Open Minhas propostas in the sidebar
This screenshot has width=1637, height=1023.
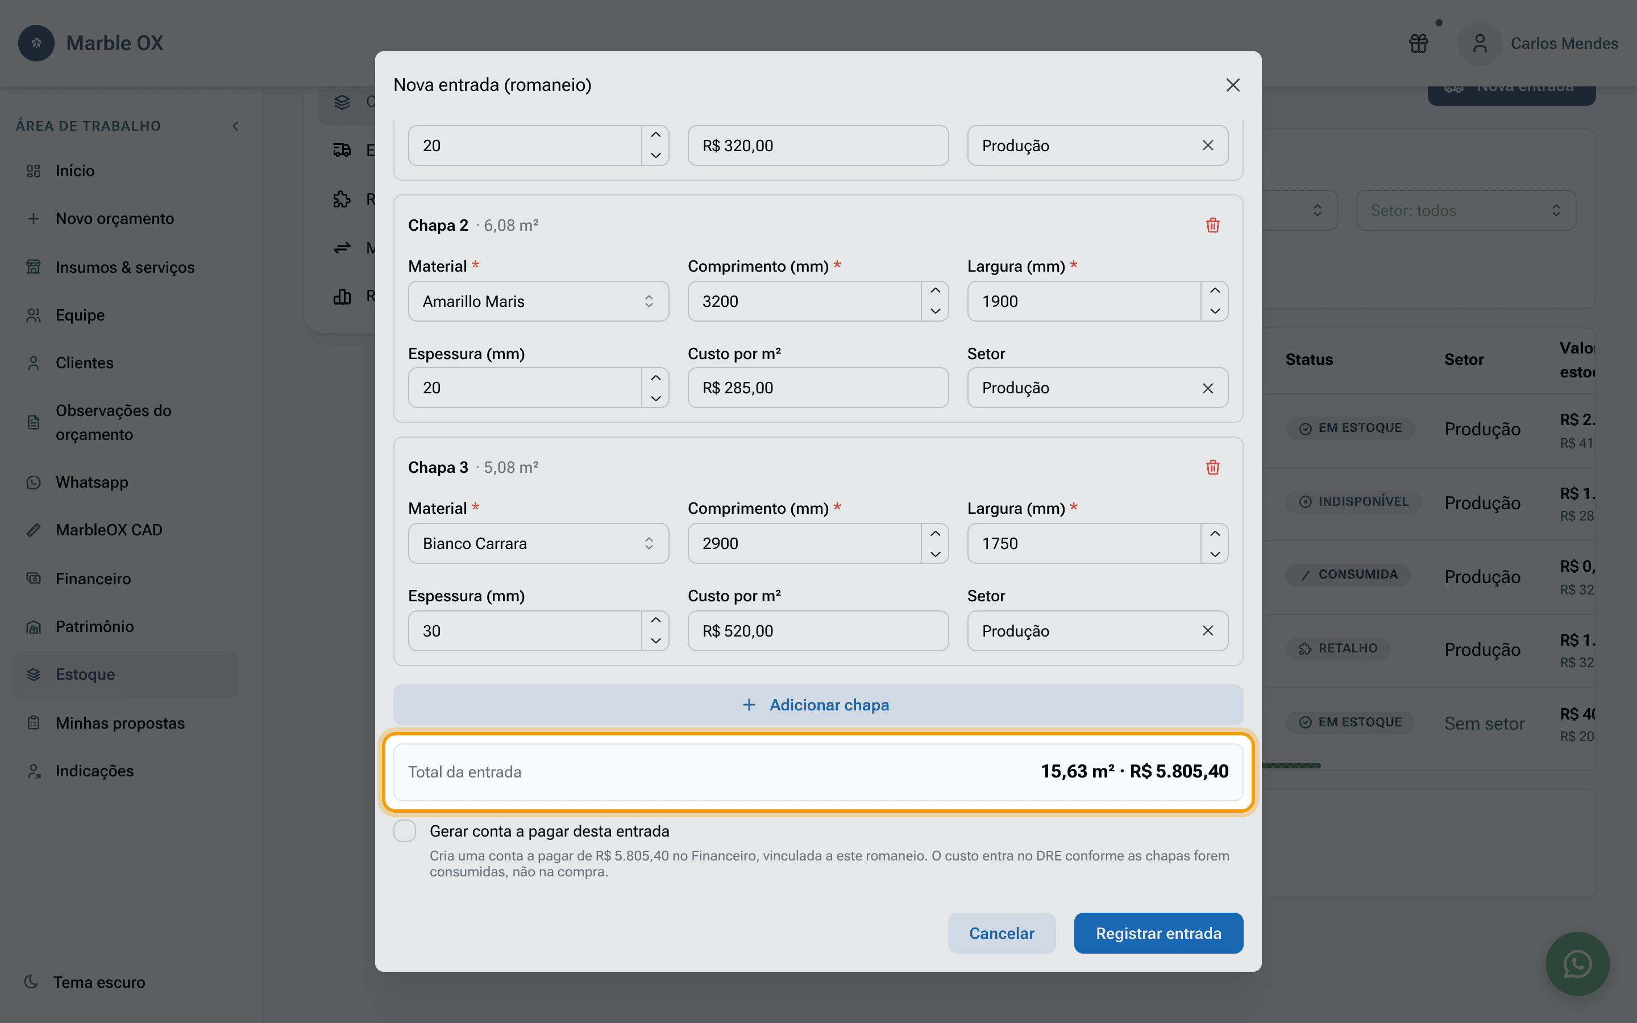(125, 723)
